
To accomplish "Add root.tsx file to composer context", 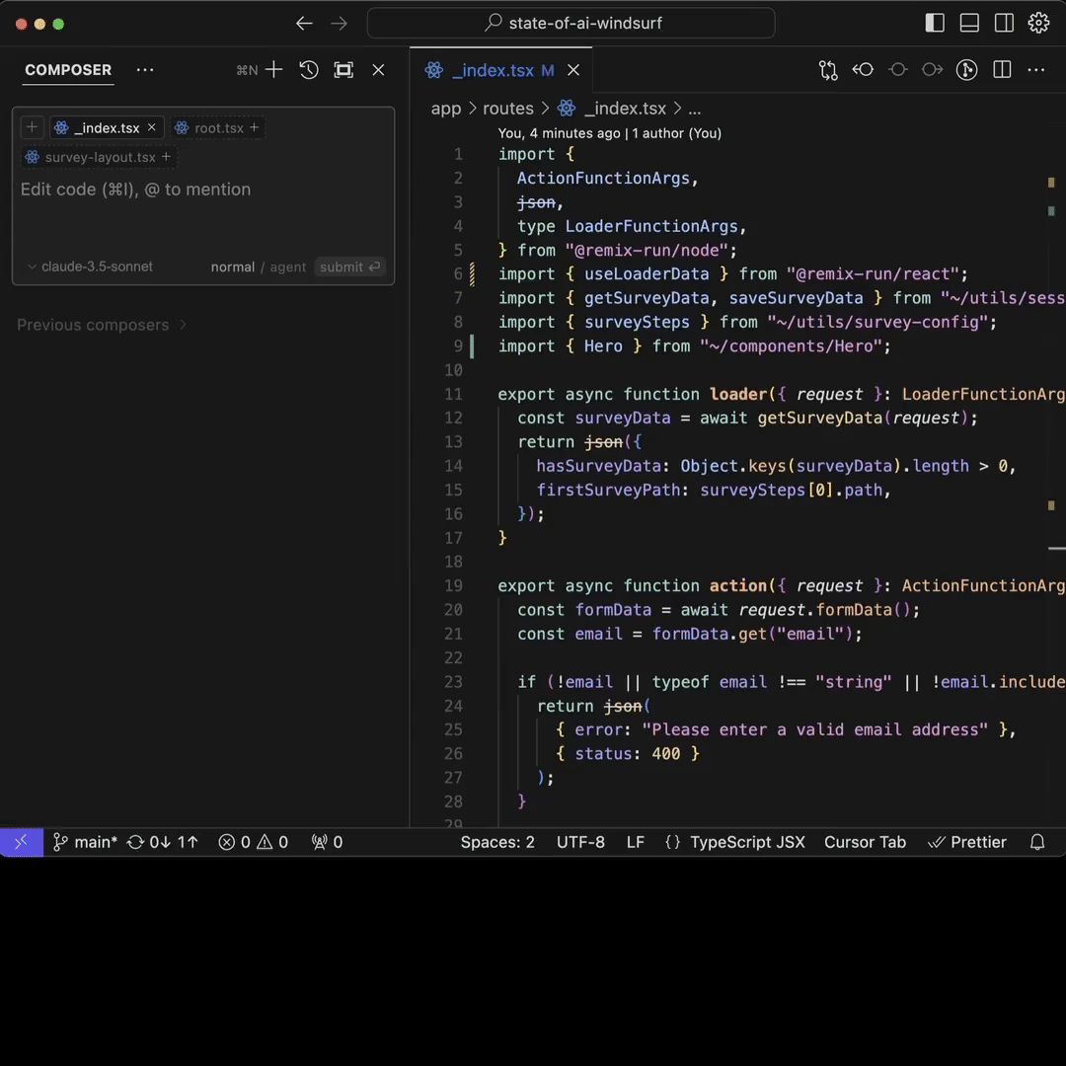I will point(254,127).
